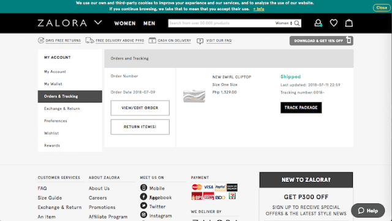Image resolution: width=392 pixels, height=221 pixels.
Task: Click Download & Get 15% Off button
Action: pos(321,41)
